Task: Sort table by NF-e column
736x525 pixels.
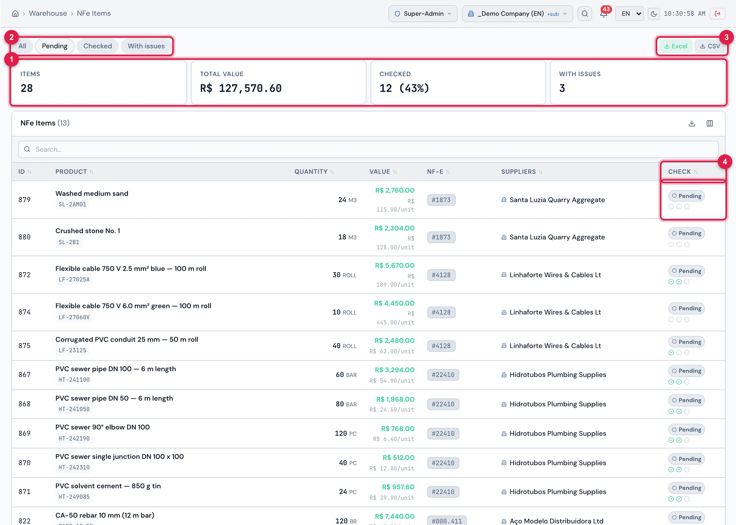Action: 439,172
